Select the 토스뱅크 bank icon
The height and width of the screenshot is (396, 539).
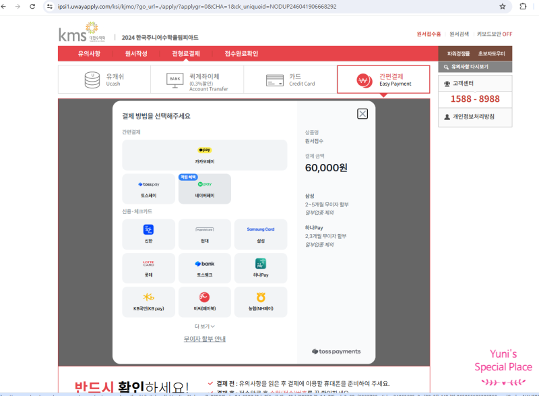pyautogui.click(x=205, y=268)
